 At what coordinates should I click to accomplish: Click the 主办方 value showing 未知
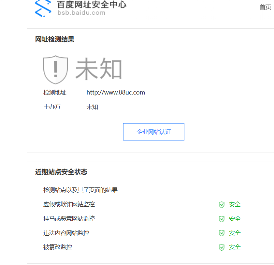[92, 107]
